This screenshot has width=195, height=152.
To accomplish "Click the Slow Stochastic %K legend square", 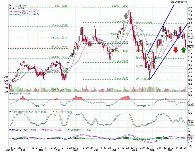I will pyautogui.click(x=10, y=112).
